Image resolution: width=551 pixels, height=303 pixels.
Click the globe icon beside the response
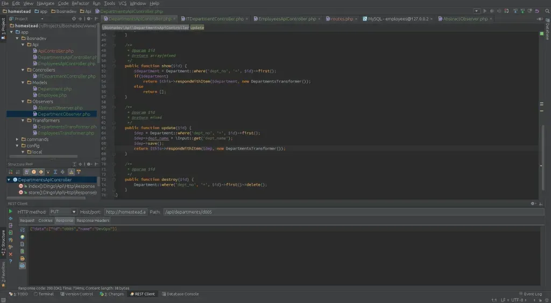point(22,237)
